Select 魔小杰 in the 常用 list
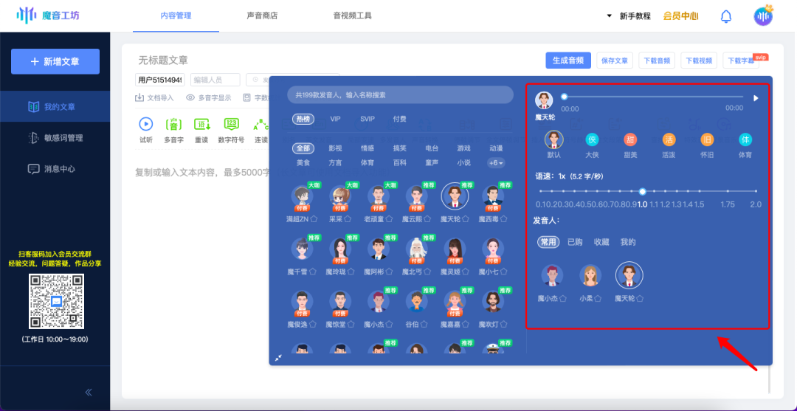The height and width of the screenshot is (411, 797). (552, 275)
